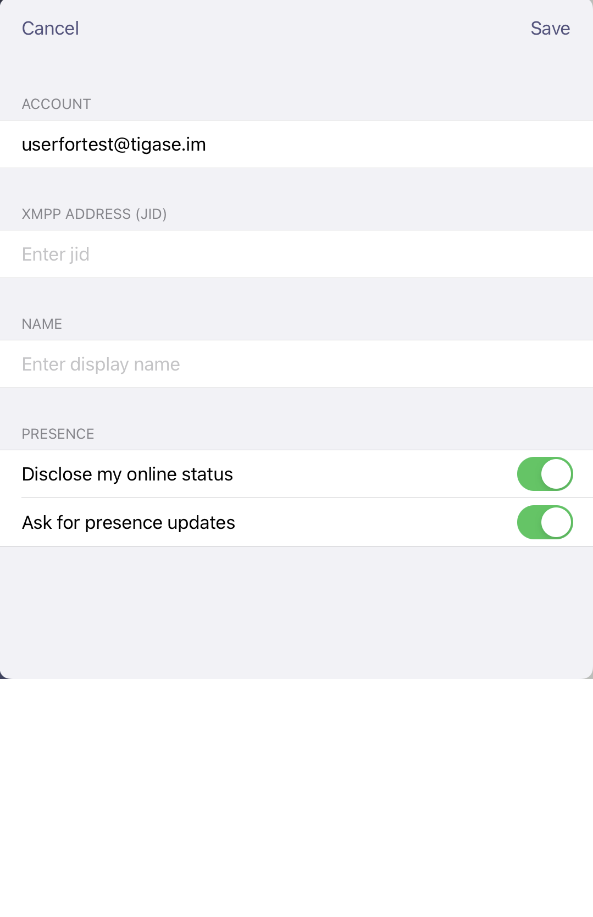Select the userfortest@tigase.im account row
This screenshot has width=593, height=917.
click(x=297, y=144)
